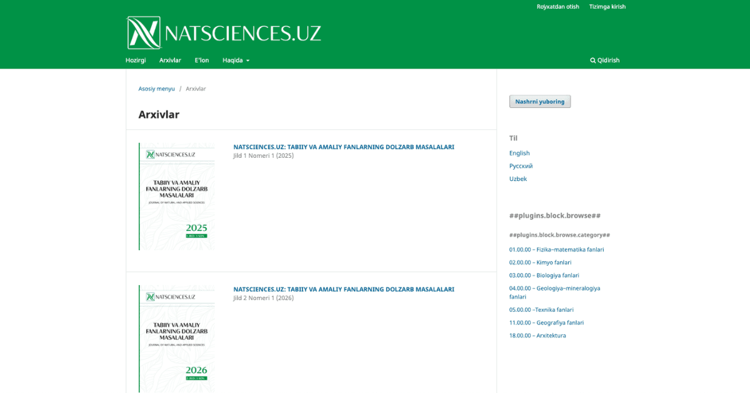Open the E'lon menu item

tap(202, 61)
